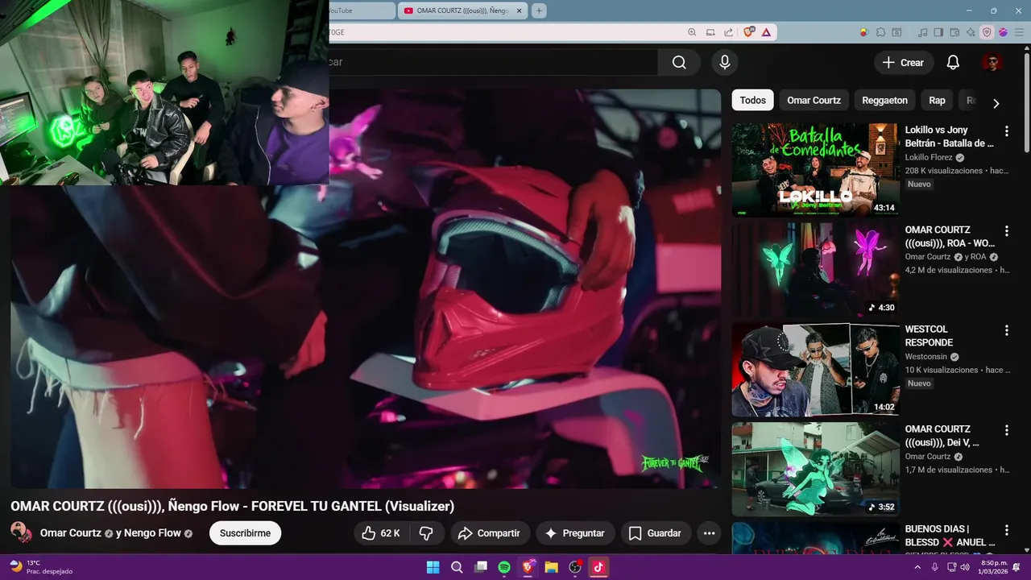Open Omar Courtz channel avatar below title
The width and height of the screenshot is (1031, 580).
[21, 532]
